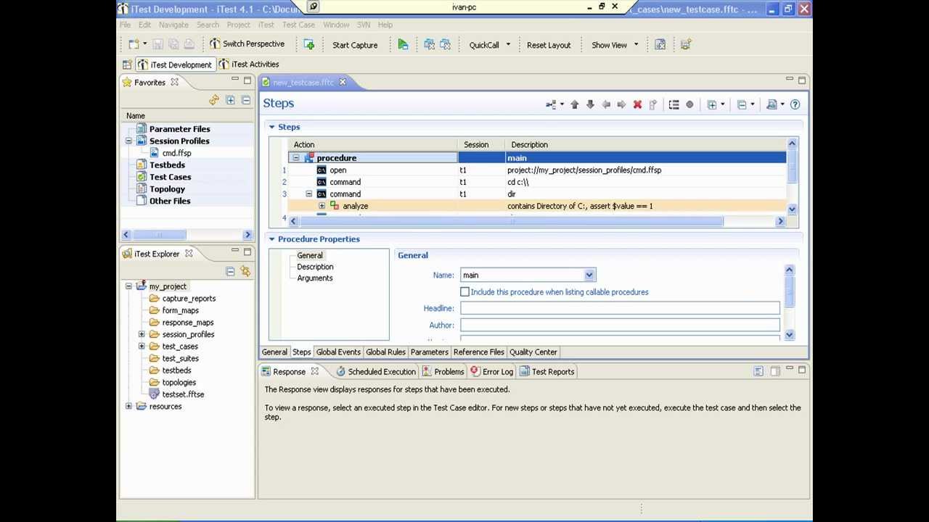Open the Name combo box dropdown
The height and width of the screenshot is (522, 929).
tap(589, 275)
